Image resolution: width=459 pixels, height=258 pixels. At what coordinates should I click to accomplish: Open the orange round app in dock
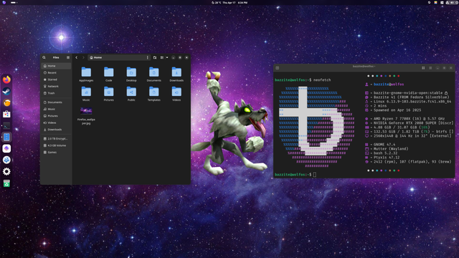(6, 102)
